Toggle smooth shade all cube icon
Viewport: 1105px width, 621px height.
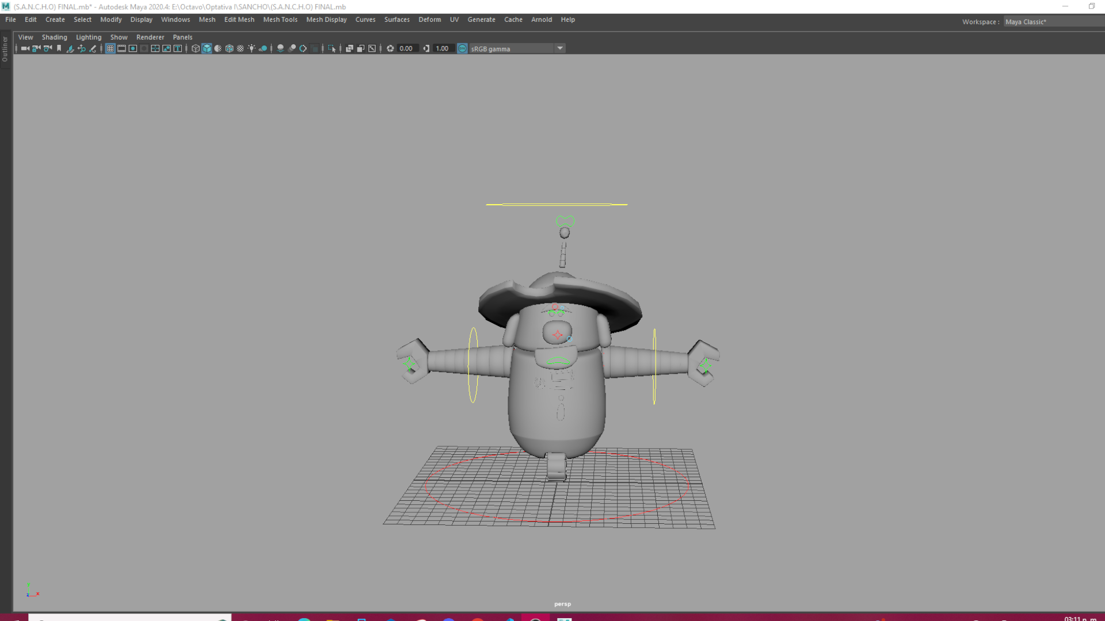207,49
